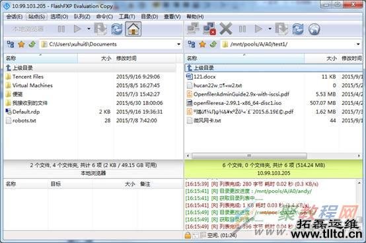Open the 队列(Z) menu
Viewport: 366px width, 243px height.
(82, 17)
